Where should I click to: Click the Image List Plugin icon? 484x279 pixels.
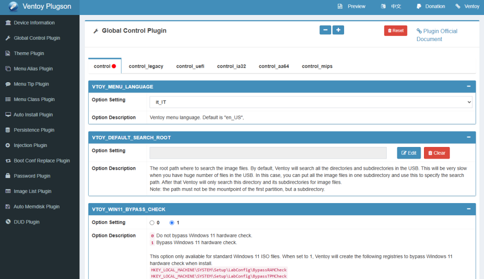point(8,191)
